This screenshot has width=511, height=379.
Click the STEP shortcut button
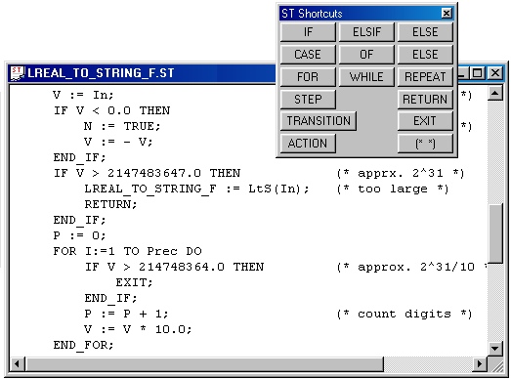tap(308, 99)
